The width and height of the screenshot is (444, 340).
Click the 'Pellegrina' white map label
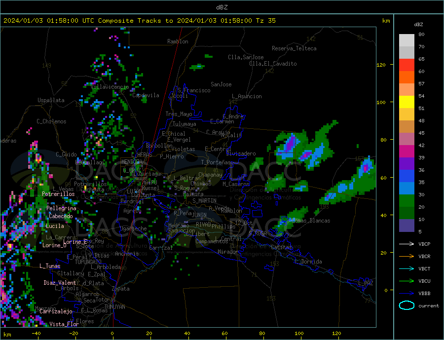tap(61, 208)
